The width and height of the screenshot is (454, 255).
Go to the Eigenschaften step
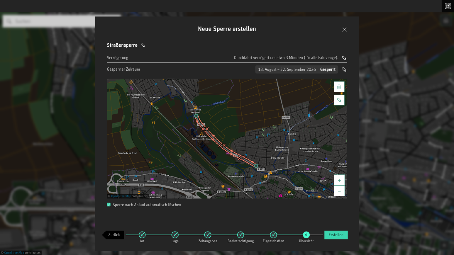(x=273, y=235)
